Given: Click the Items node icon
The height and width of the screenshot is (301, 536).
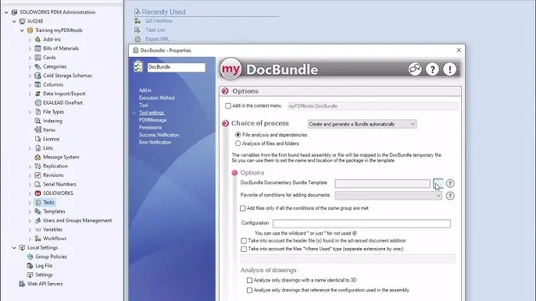Looking at the screenshot, I should pos(38,129).
